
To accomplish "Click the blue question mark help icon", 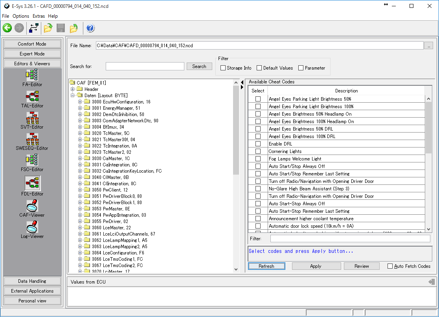I will coord(90,28).
